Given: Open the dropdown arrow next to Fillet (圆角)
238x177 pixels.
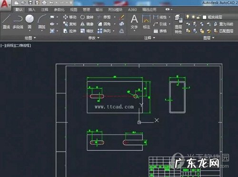Looking at the screenshot, I should (x=115, y=24).
